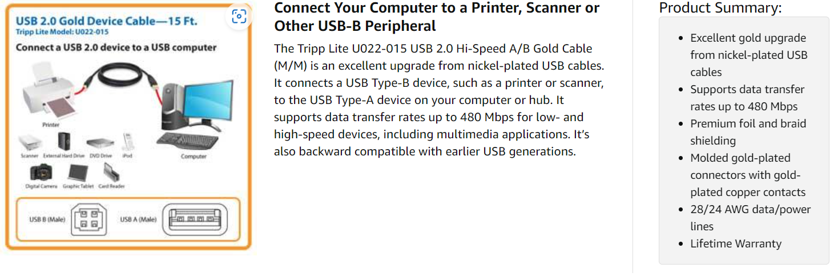Click the Card Reader icon

110,173
